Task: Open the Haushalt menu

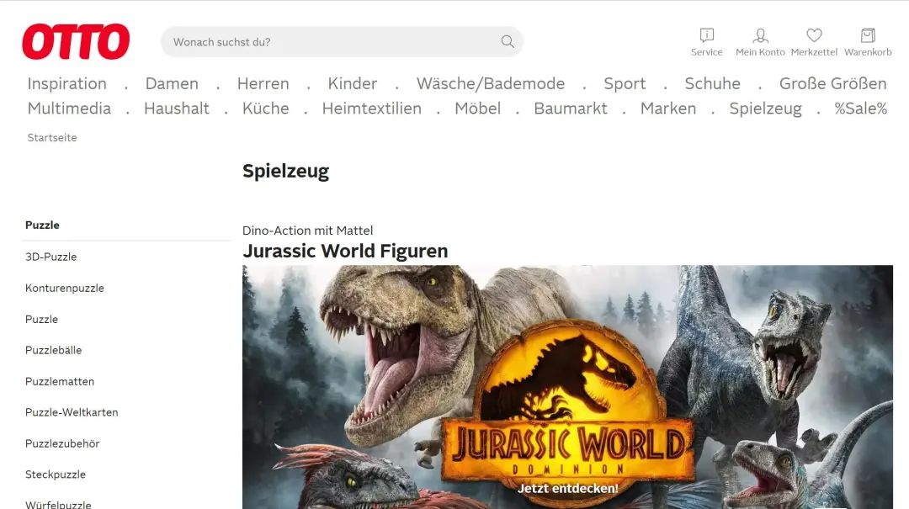Action: (177, 109)
